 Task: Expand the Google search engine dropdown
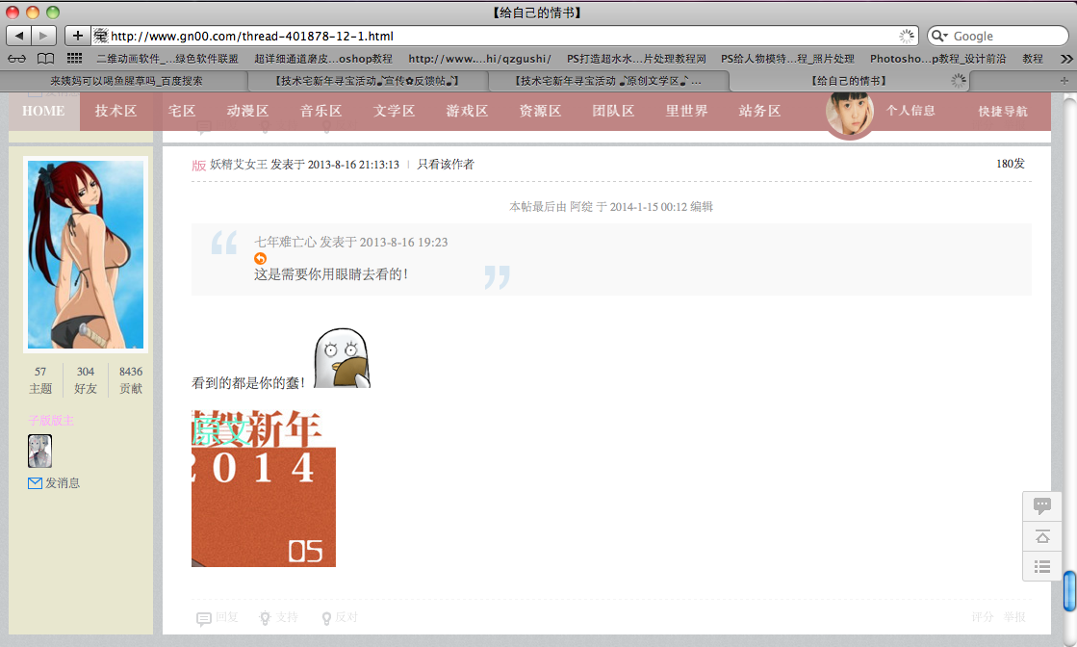(x=939, y=36)
